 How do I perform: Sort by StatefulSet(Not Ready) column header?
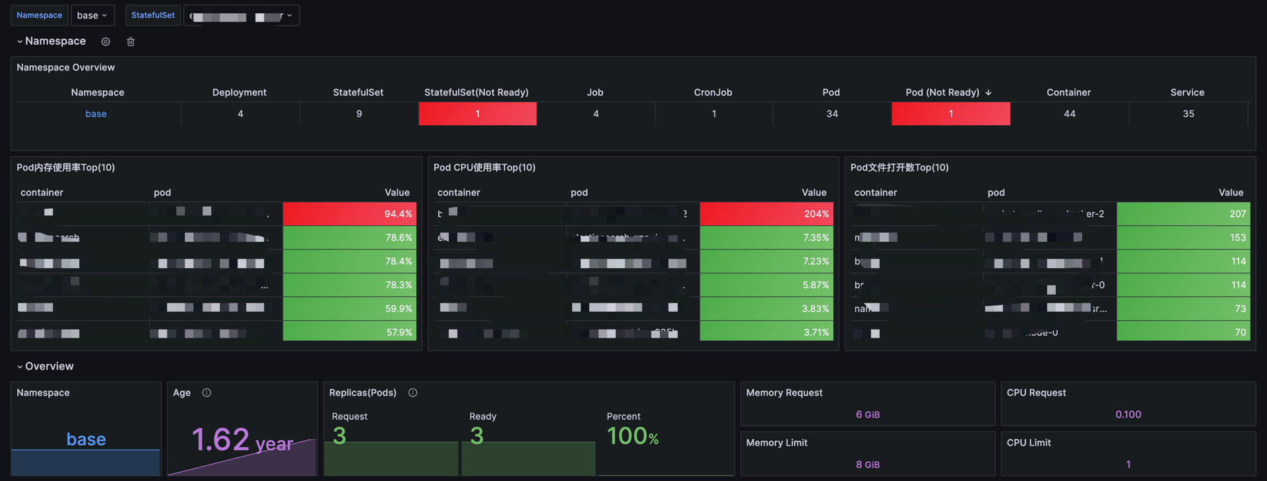pos(476,92)
